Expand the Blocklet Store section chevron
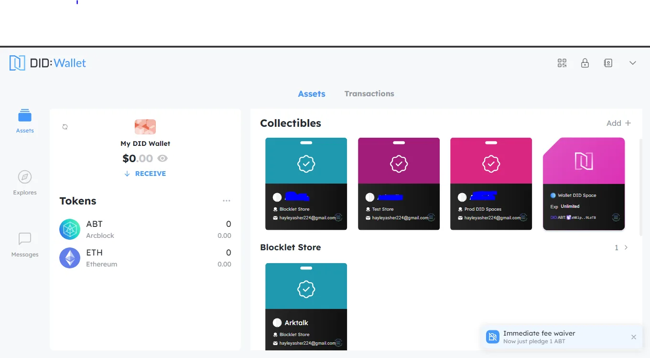This screenshot has height=358, width=650. point(626,247)
